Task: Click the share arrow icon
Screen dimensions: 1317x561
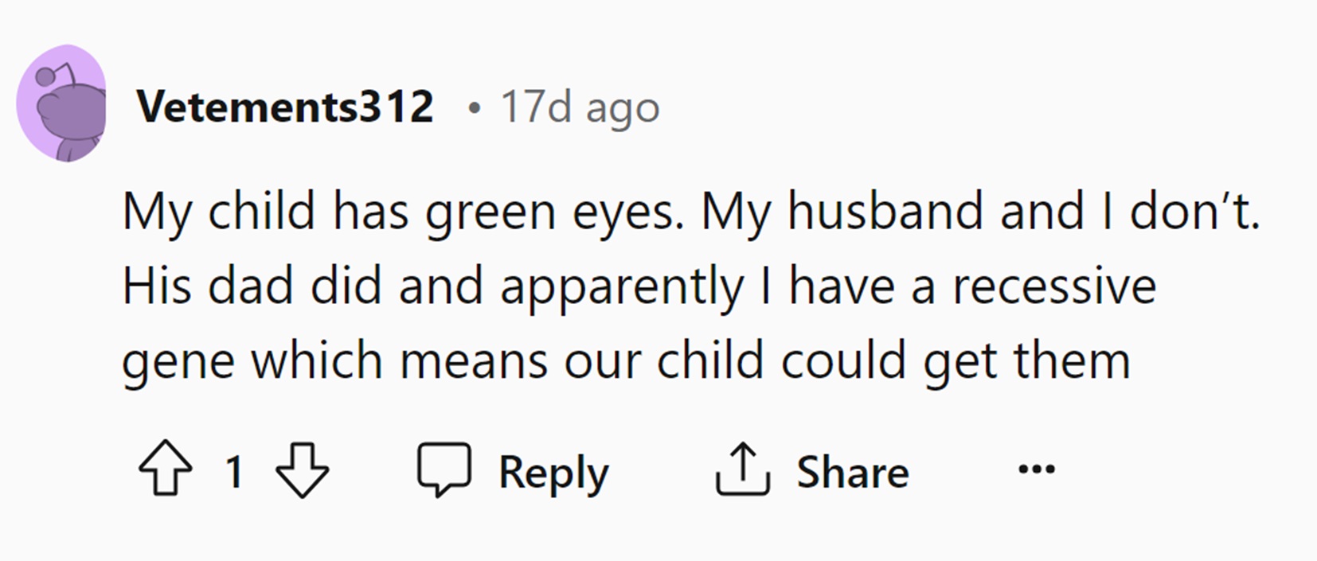Action: 742,470
